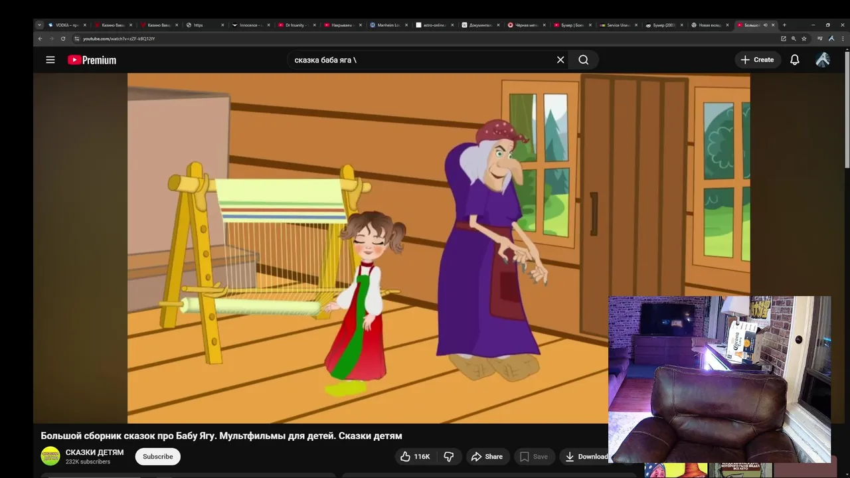Open the tab search dropdown arrow
The height and width of the screenshot is (478, 850).
[39, 25]
